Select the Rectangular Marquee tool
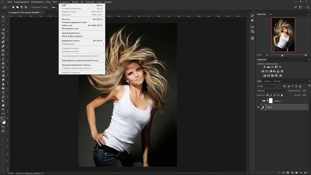Viewport: 311px width, 175px height. tap(3, 21)
